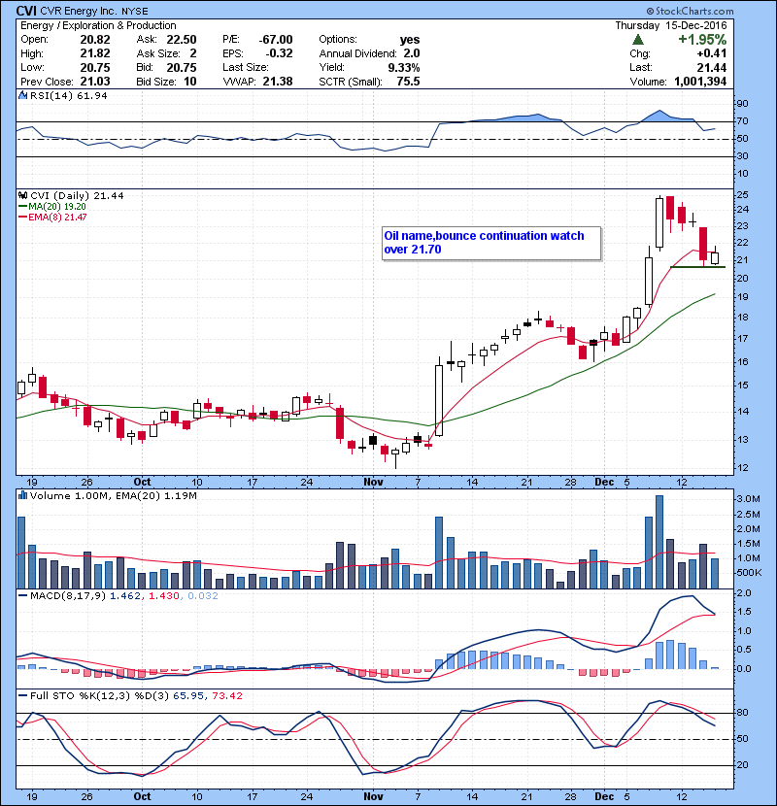Click the High price value 21.82
777x806 pixels.
tap(95, 53)
